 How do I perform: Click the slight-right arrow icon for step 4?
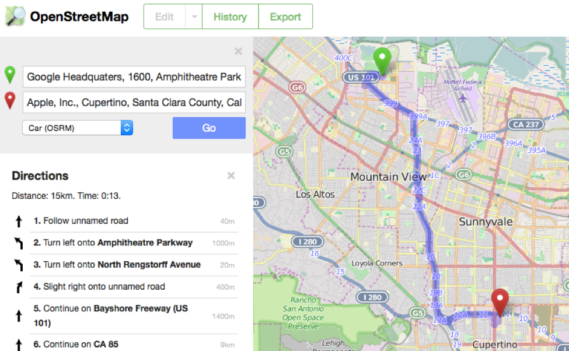click(x=19, y=287)
